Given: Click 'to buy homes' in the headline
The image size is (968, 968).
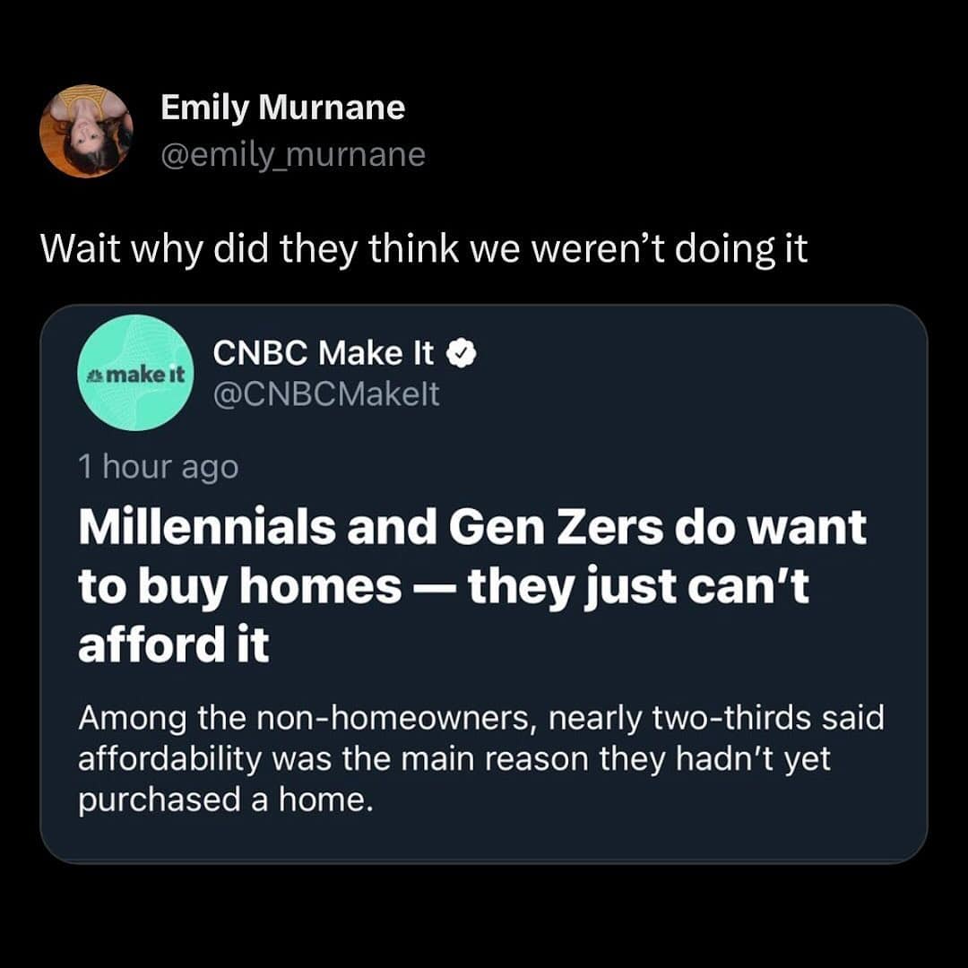Looking at the screenshot, I should (x=239, y=586).
